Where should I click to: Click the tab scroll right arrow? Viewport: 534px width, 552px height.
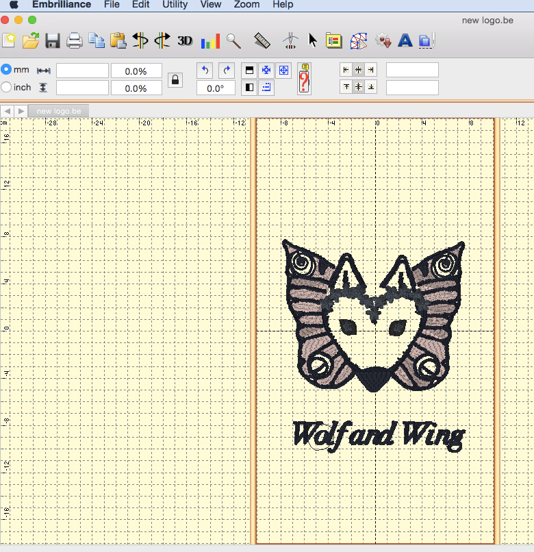[x=21, y=111]
